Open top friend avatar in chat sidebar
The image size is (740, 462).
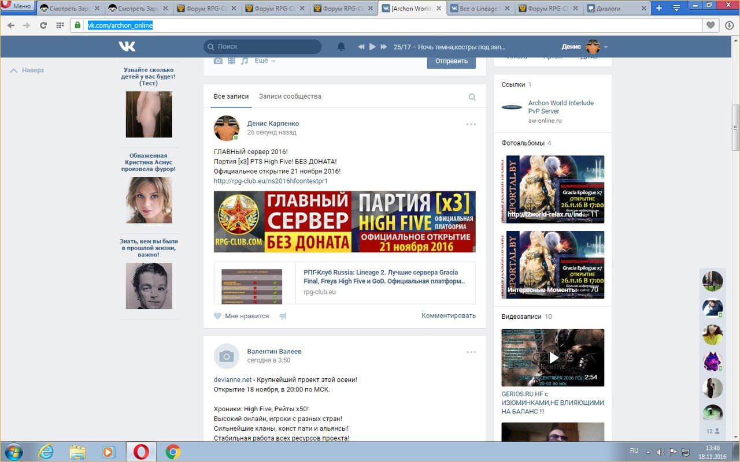pos(712,281)
